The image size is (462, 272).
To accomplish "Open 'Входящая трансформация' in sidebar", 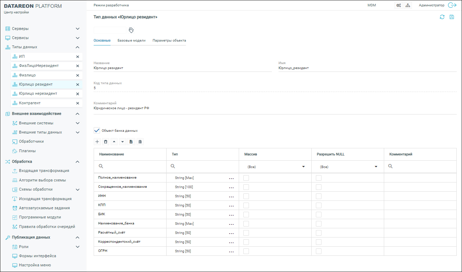I will (x=44, y=171).
